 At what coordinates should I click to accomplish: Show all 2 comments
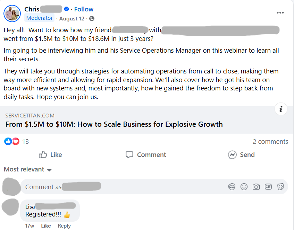click(270, 141)
